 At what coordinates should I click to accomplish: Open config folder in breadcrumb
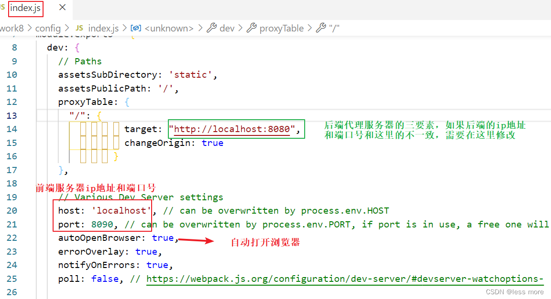pyautogui.click(x=48, y=29)
